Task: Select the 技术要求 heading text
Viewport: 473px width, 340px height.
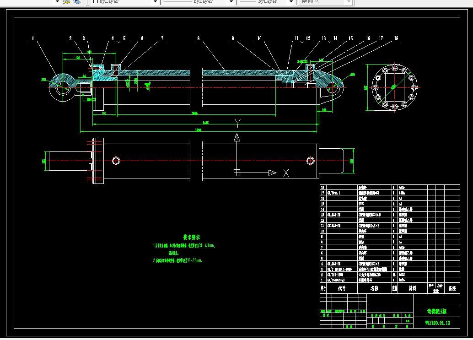Action: tap(192, 237)
